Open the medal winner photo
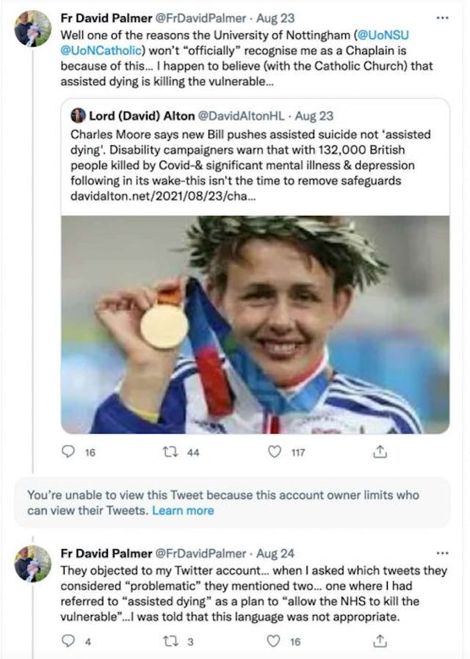The image size is (470, 659). point(255,324)
